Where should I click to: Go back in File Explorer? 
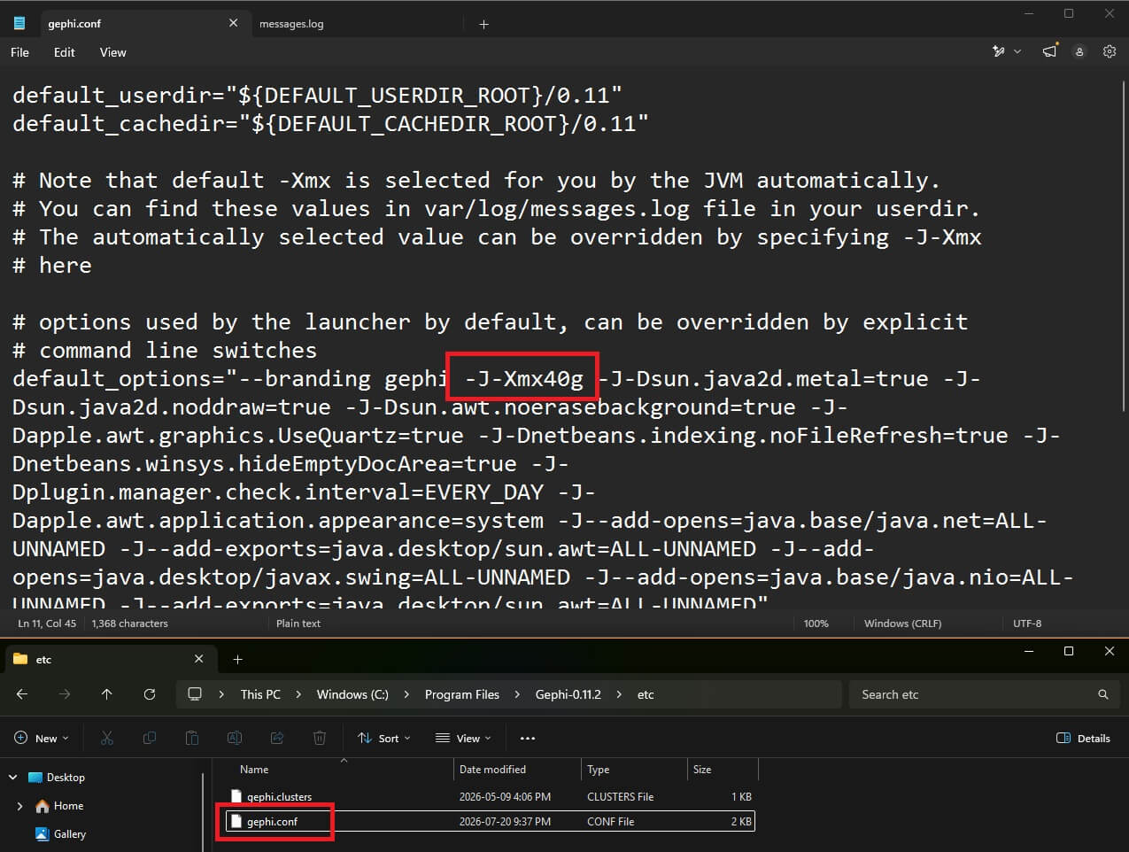point(22,694)
